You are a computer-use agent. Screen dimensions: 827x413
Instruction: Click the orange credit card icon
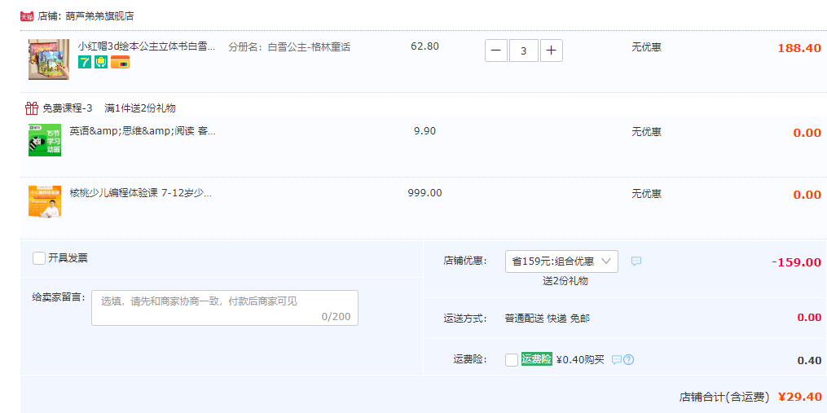(x=121, y=62)
